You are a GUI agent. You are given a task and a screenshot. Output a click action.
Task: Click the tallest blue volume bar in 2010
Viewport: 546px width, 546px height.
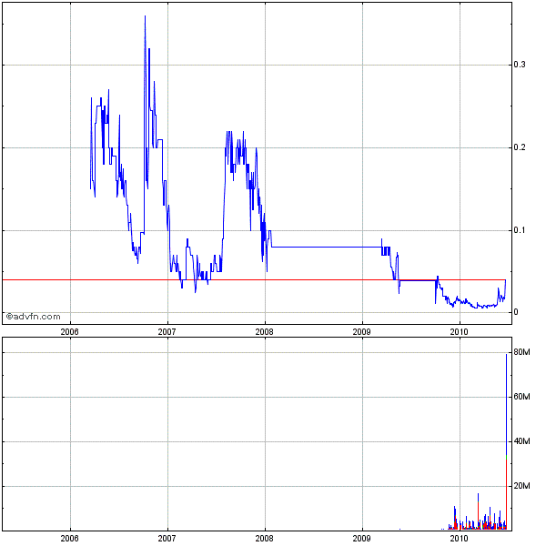tap(506, 400)
